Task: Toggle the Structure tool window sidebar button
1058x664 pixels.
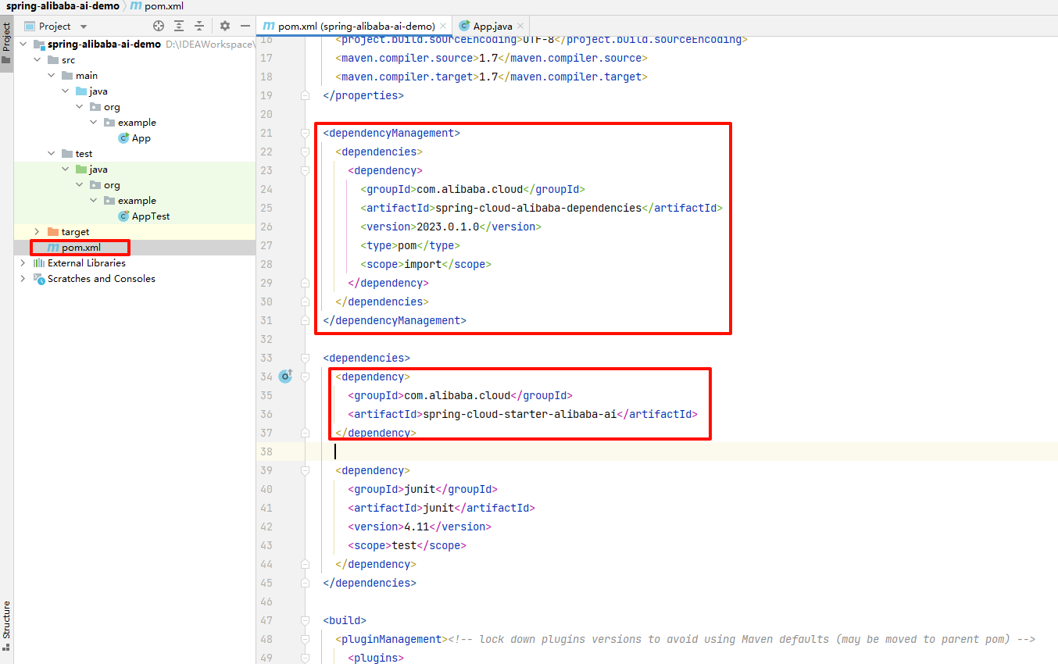Action: click(x=6, y=625)
